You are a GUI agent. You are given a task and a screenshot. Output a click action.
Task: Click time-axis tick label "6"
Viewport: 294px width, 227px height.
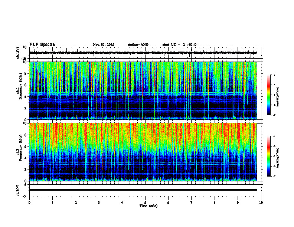(x=169, y=203)
